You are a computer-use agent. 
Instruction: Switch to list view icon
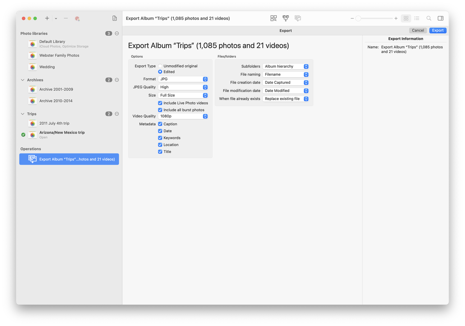click(x=417, y=19)
